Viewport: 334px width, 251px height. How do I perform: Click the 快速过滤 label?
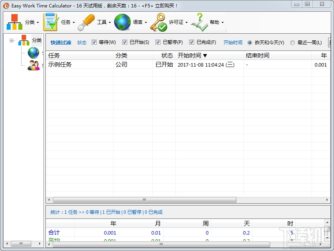[x=61, y=43]
